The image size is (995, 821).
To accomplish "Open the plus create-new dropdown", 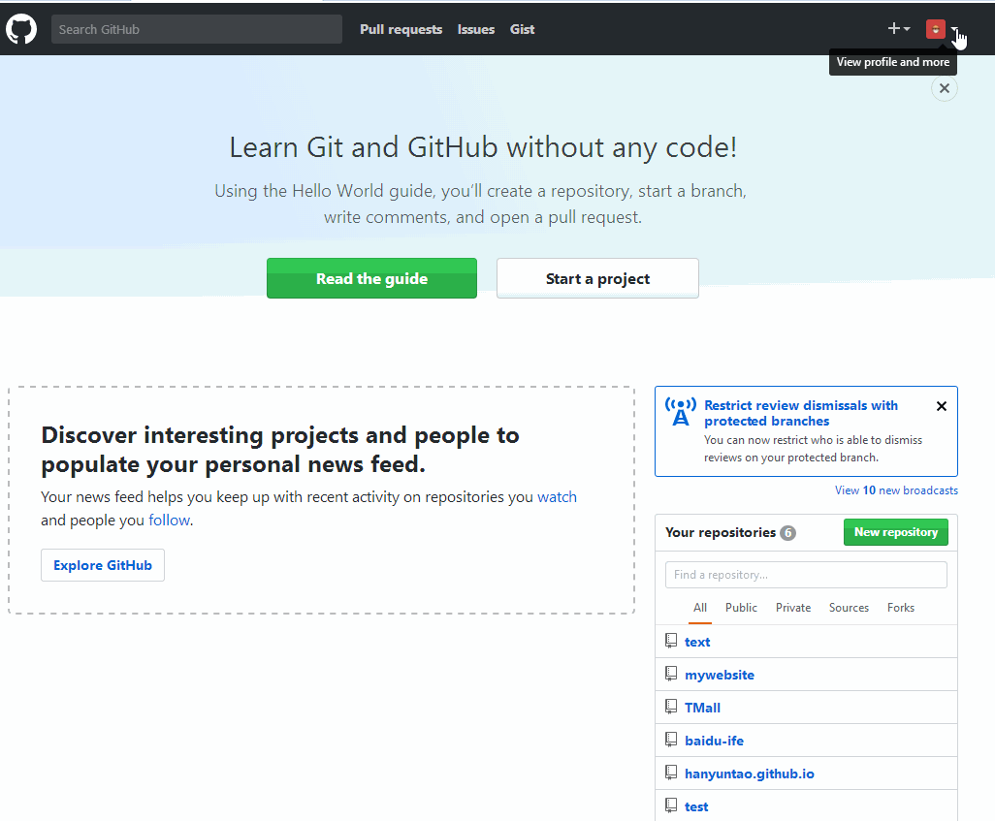I will [899, 28].
